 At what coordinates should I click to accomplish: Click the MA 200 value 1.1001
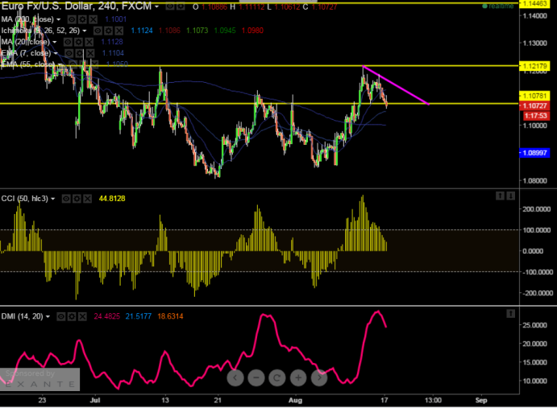(115, 19)
